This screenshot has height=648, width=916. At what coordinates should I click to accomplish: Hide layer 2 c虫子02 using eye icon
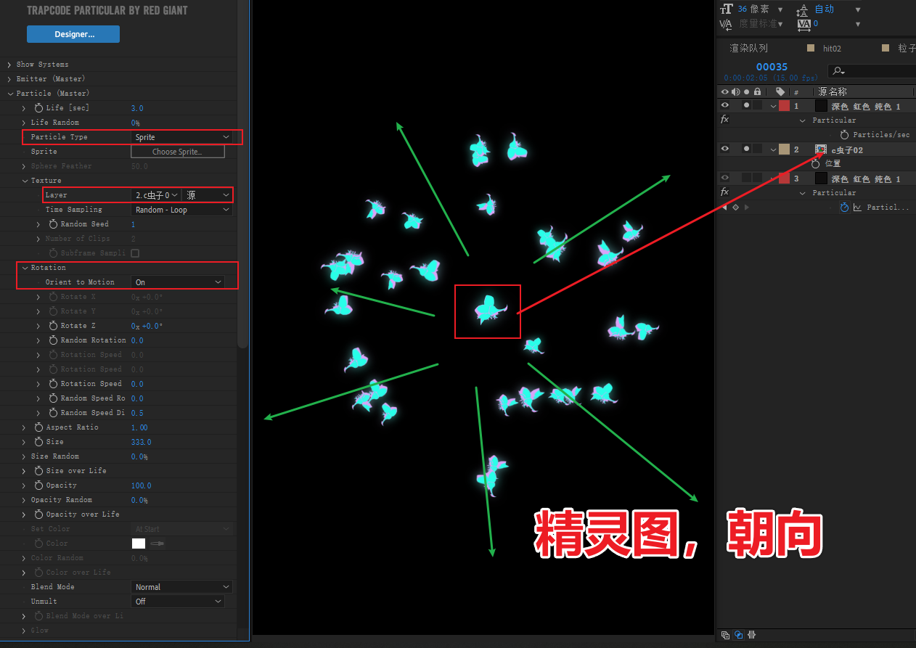pos(724,149)
